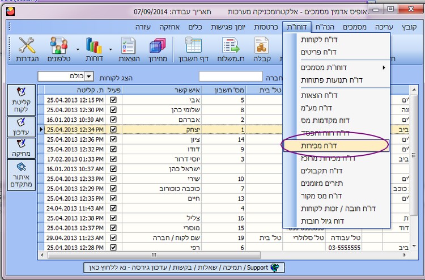Open the דוחו"ת menu in menu bar
Viewport: 425px width, 280px height.
296,27
